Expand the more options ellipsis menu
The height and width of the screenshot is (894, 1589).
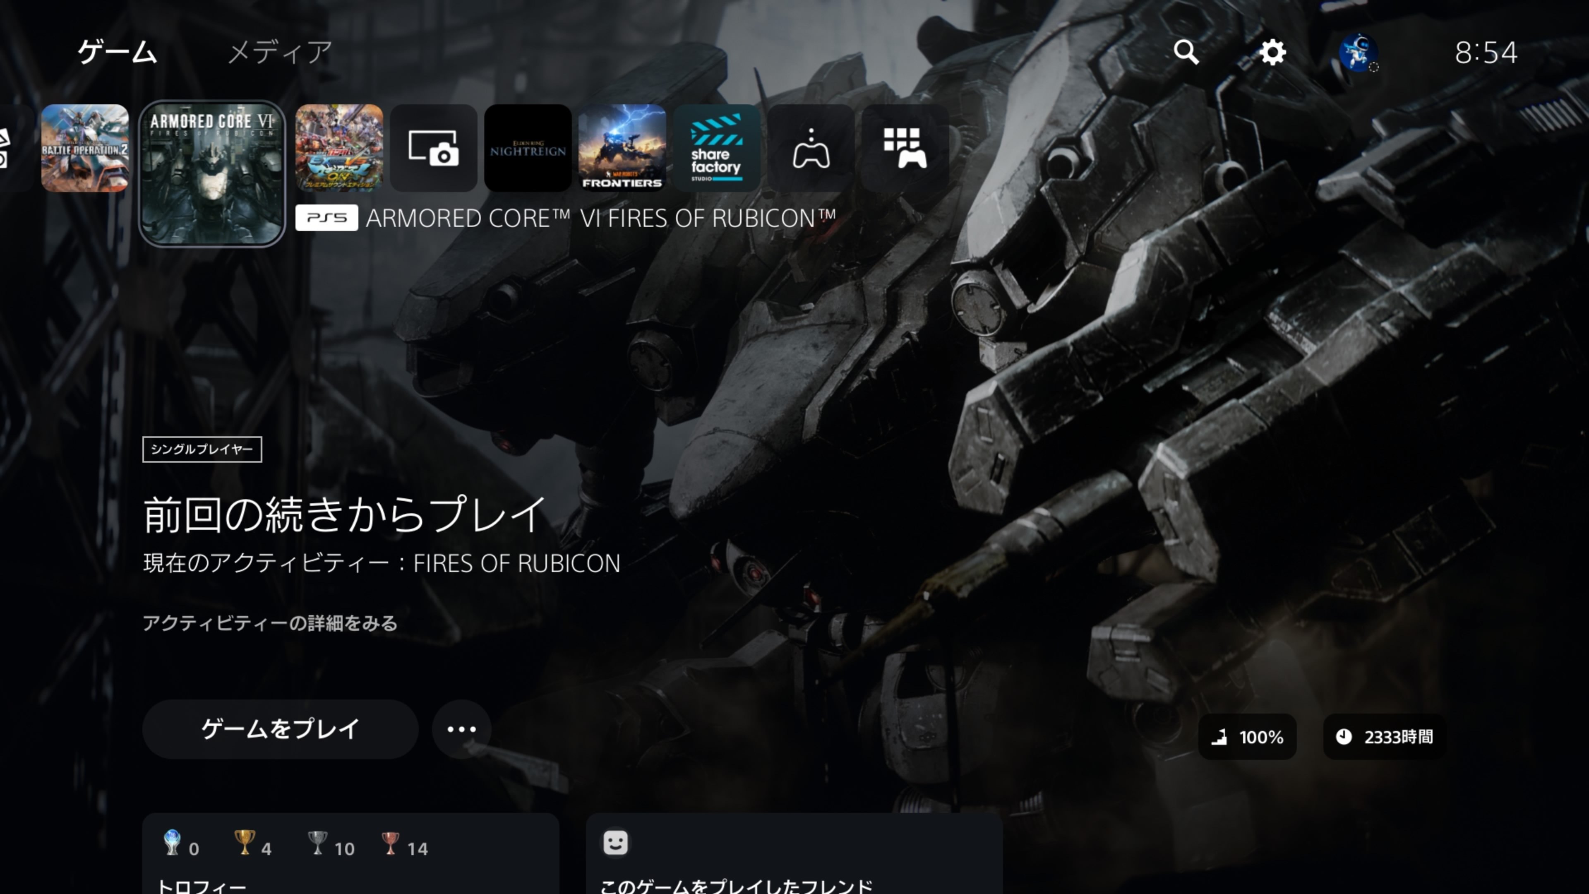461,728
